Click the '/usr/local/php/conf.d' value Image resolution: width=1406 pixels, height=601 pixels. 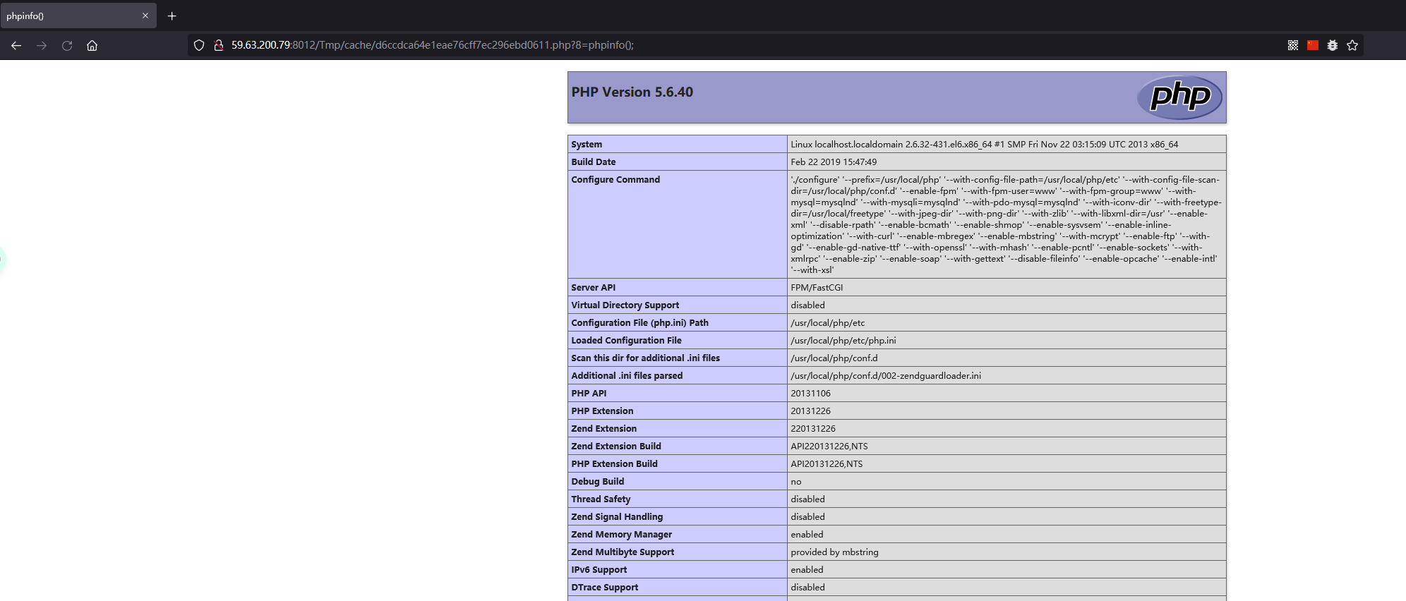coord(834,358)
